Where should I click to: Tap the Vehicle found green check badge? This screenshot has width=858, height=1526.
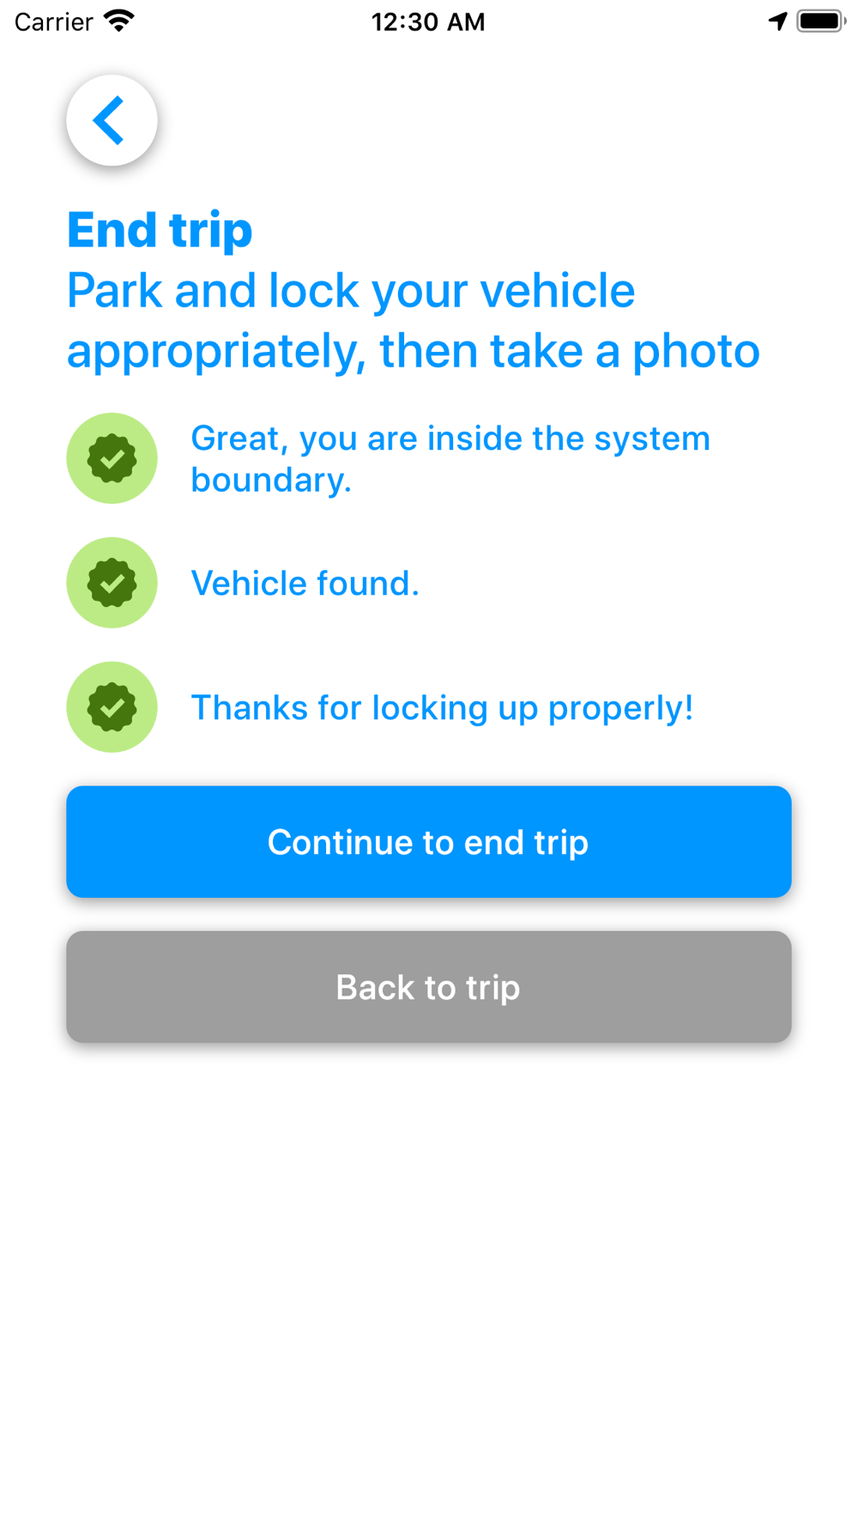112,583
